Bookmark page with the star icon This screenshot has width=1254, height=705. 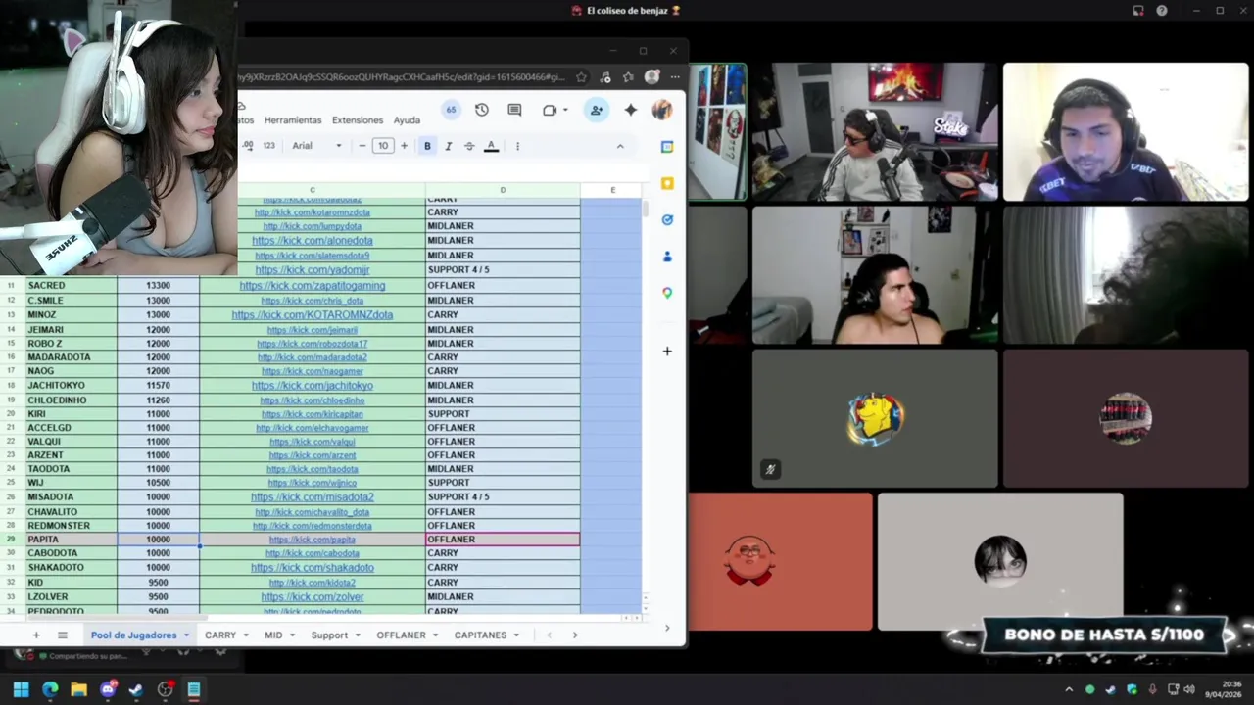[581, 77]
